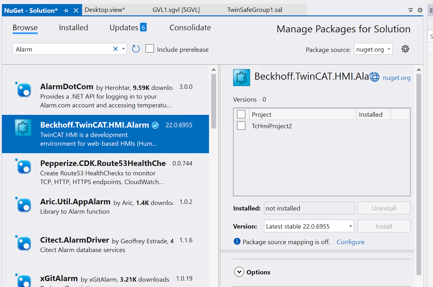
Task: Click the Installed column header
Action: (373, 114)
